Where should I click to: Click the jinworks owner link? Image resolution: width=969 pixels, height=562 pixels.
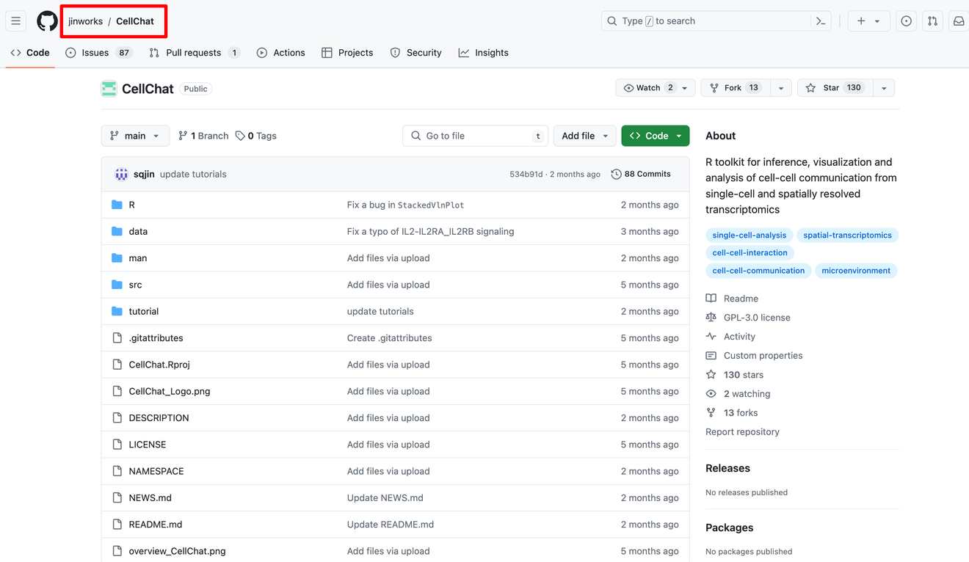pyautogui.click(x=86, y=21)
